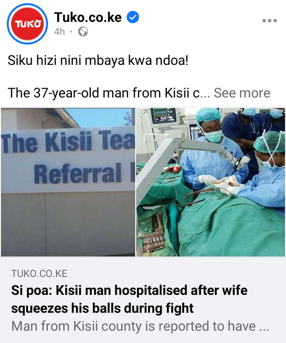
Task: Click second headline line 'squeezes his balls during fight'
Action: [x=102, y=308]
